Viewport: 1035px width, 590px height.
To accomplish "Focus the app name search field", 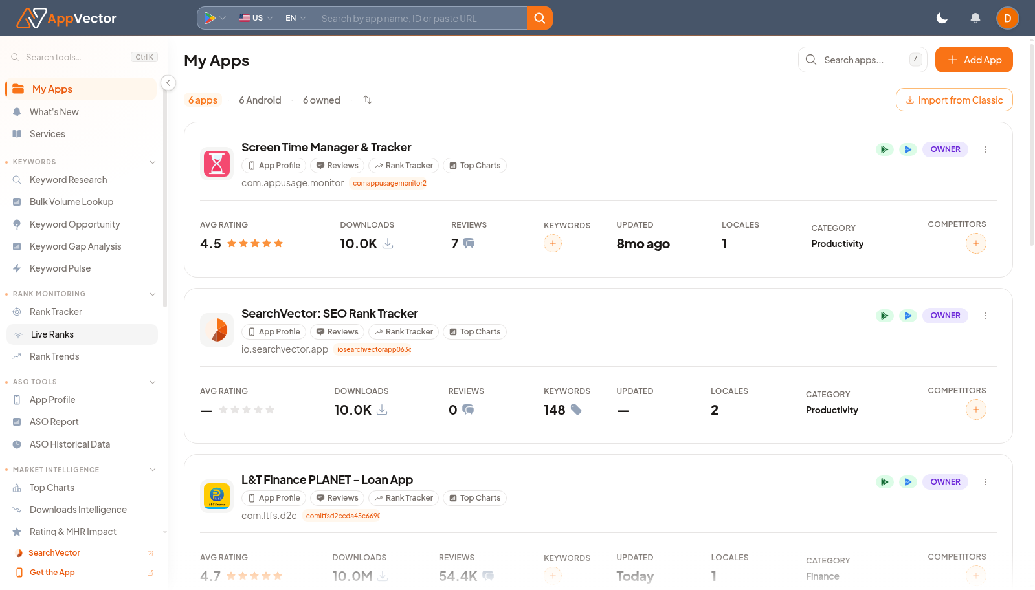I will (x=420, y=18).
